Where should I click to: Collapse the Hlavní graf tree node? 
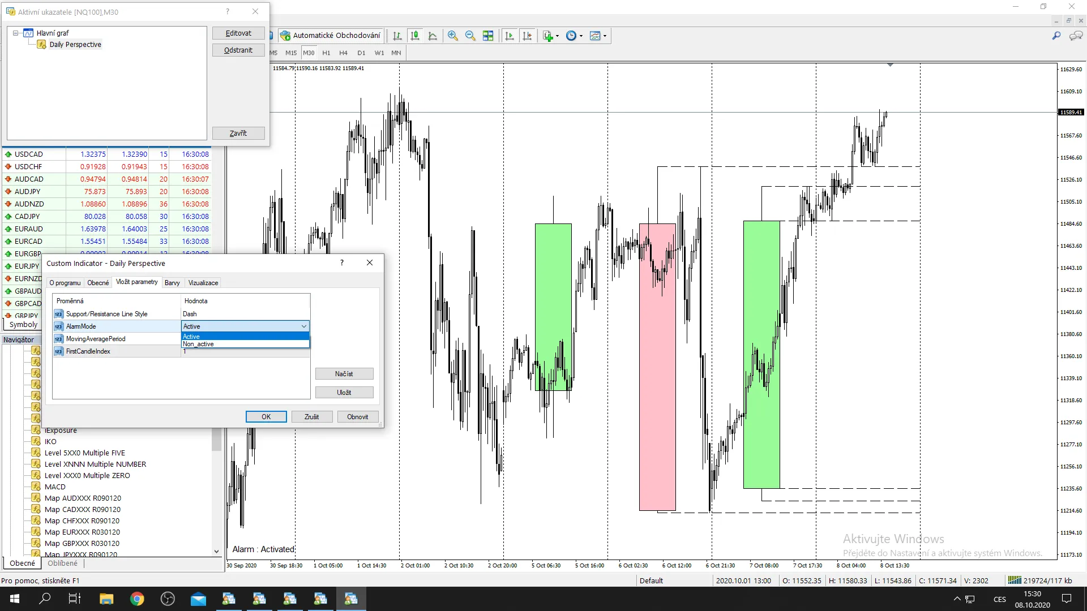[15, 33]
